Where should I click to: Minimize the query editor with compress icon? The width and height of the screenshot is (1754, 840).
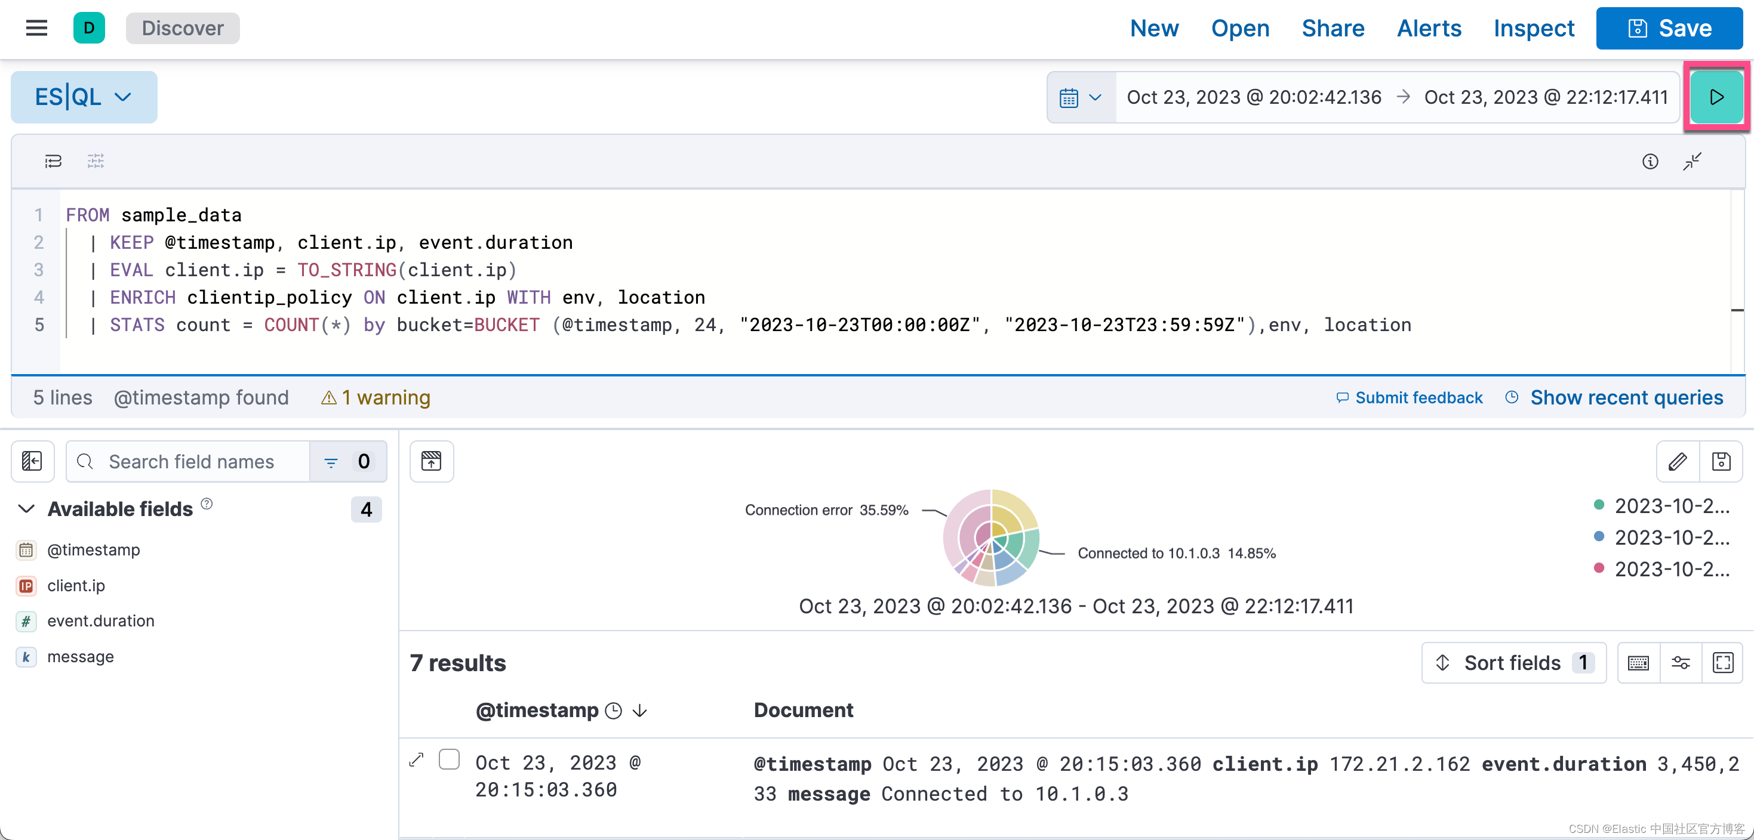coord(1692,161)
